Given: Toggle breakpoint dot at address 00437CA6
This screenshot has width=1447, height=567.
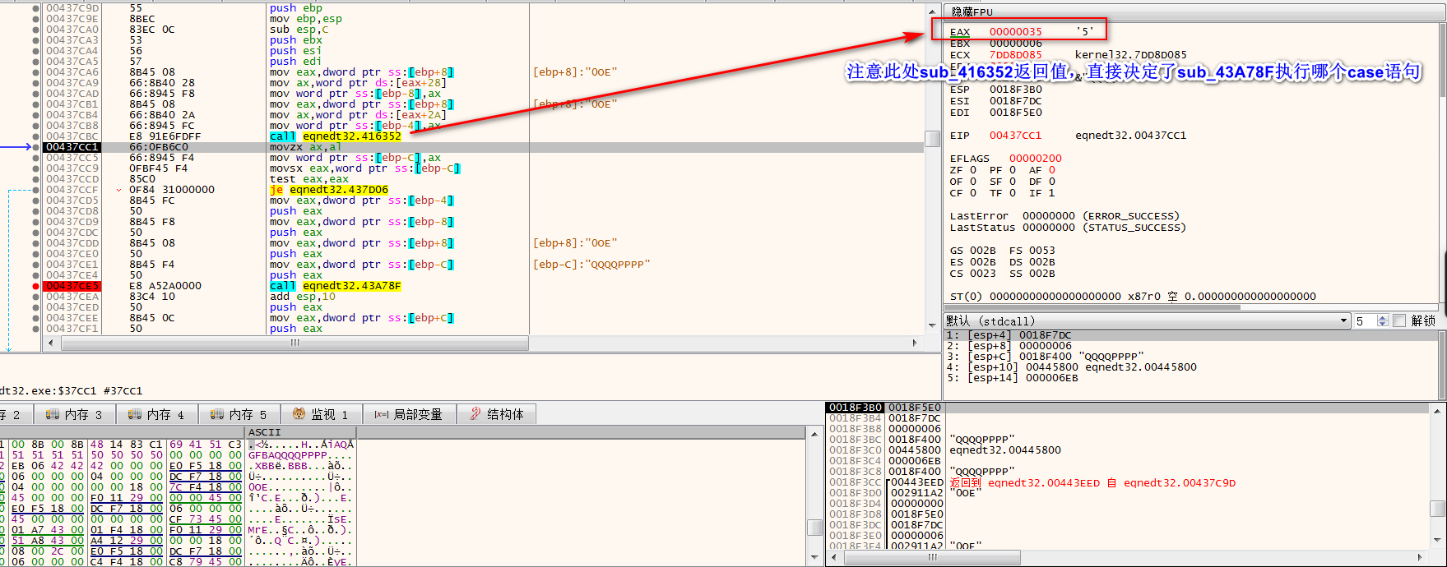Looking at the screenshot, I should click(x=35, y=72).
